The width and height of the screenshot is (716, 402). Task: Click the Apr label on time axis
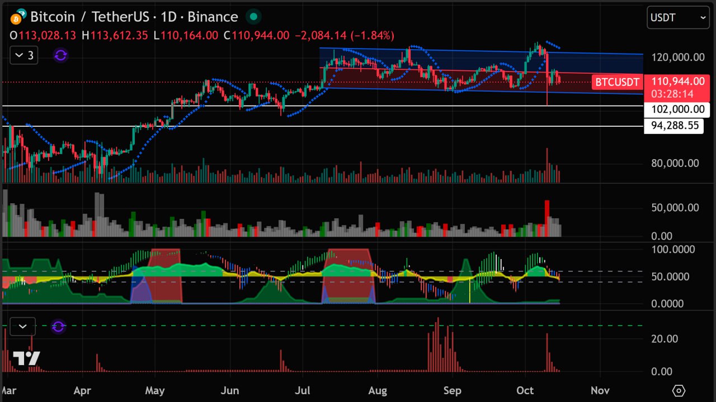point(82,390)
